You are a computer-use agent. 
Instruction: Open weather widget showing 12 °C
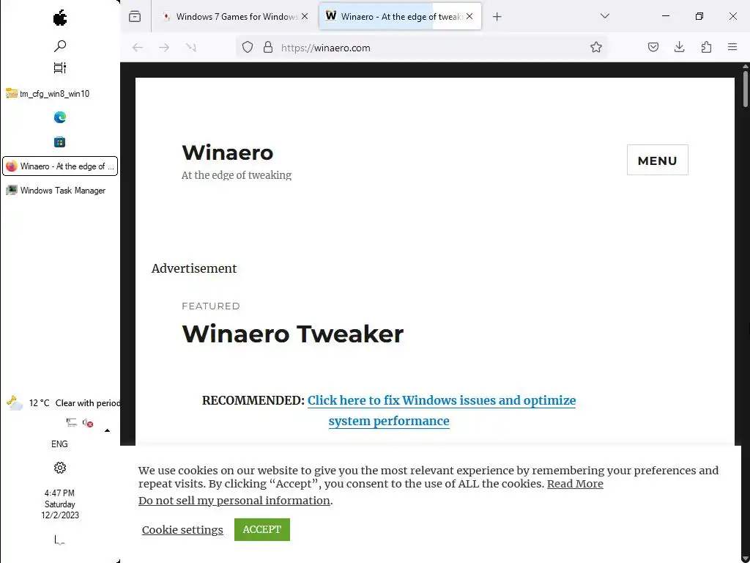tap(62, 403)
